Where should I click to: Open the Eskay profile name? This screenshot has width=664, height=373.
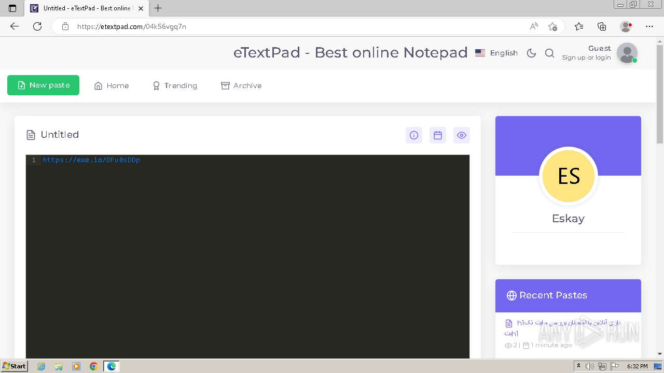pos(568,218)
